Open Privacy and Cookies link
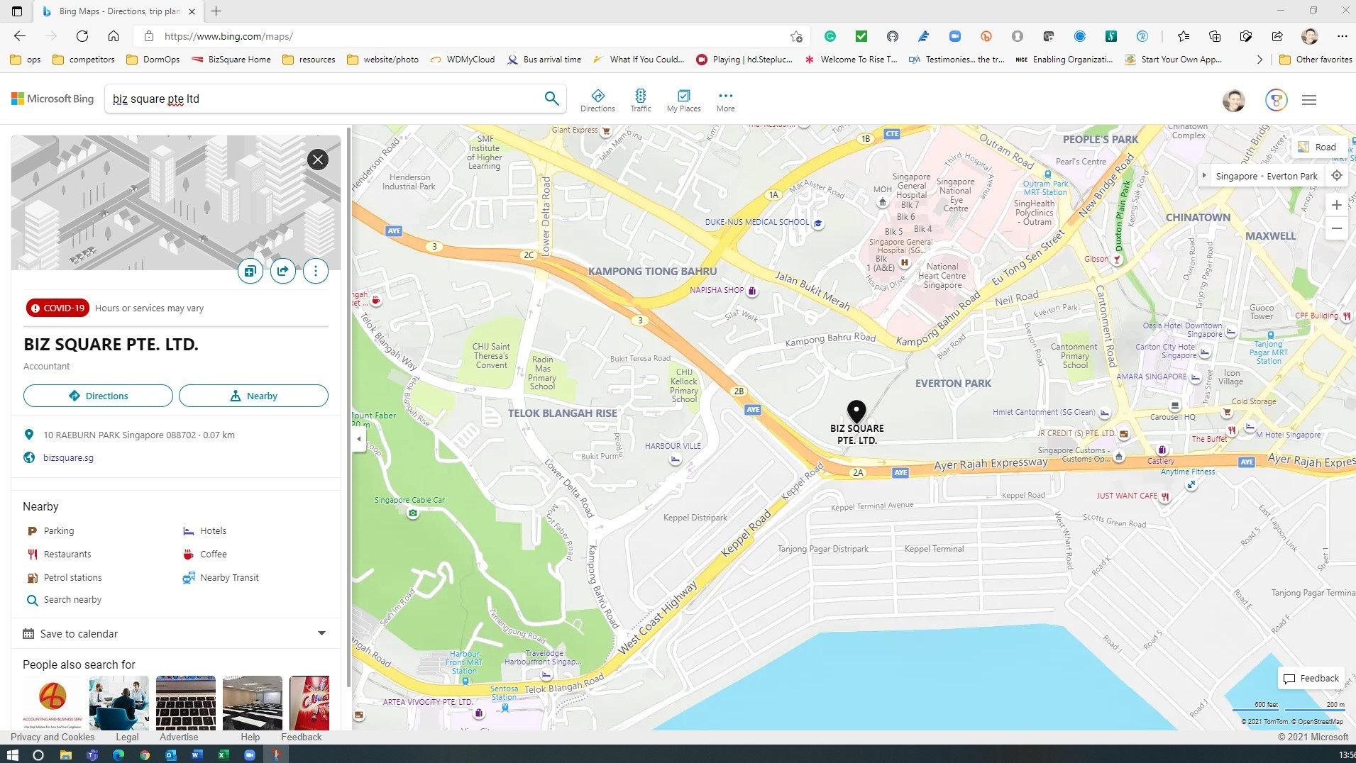The height and width of the screenshot is (763, 1356). (53, 737)
